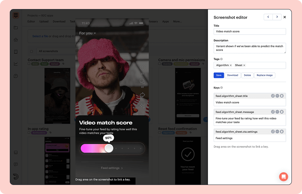
Task: Open more options for feed.algorithm_sheet.message key
Action: click(277, 112)
